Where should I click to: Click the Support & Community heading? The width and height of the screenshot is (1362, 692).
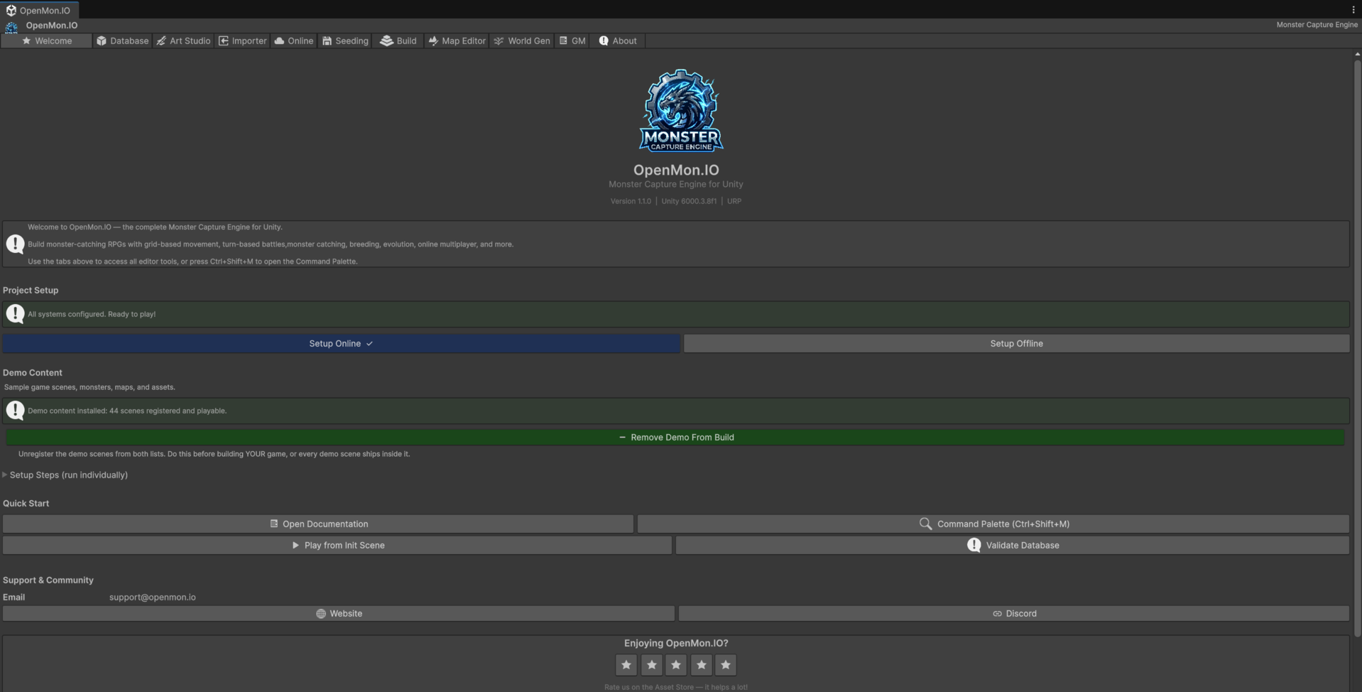(x=48, y=580)
